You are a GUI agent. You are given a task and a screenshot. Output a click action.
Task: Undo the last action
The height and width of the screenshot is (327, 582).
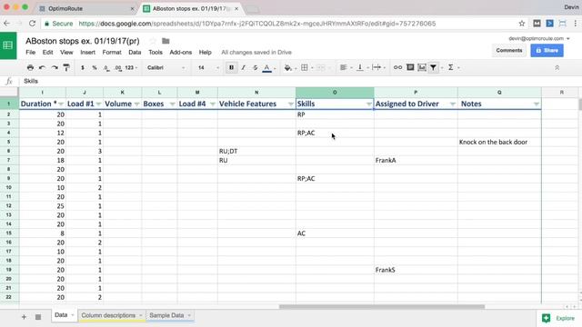point(42,67)
